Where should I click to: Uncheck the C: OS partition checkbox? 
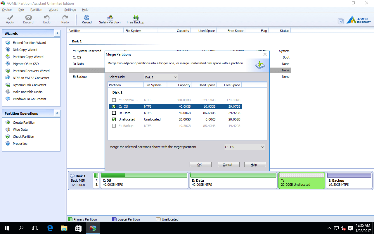click(x=114, y=106)
